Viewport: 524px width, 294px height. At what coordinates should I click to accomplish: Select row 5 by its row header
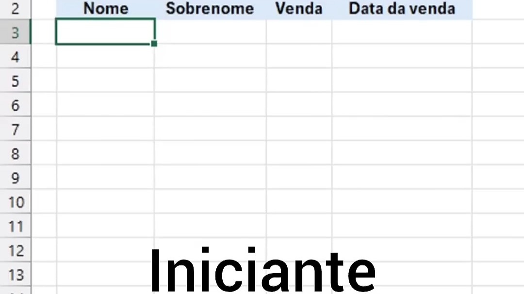[x=16, y=80]
